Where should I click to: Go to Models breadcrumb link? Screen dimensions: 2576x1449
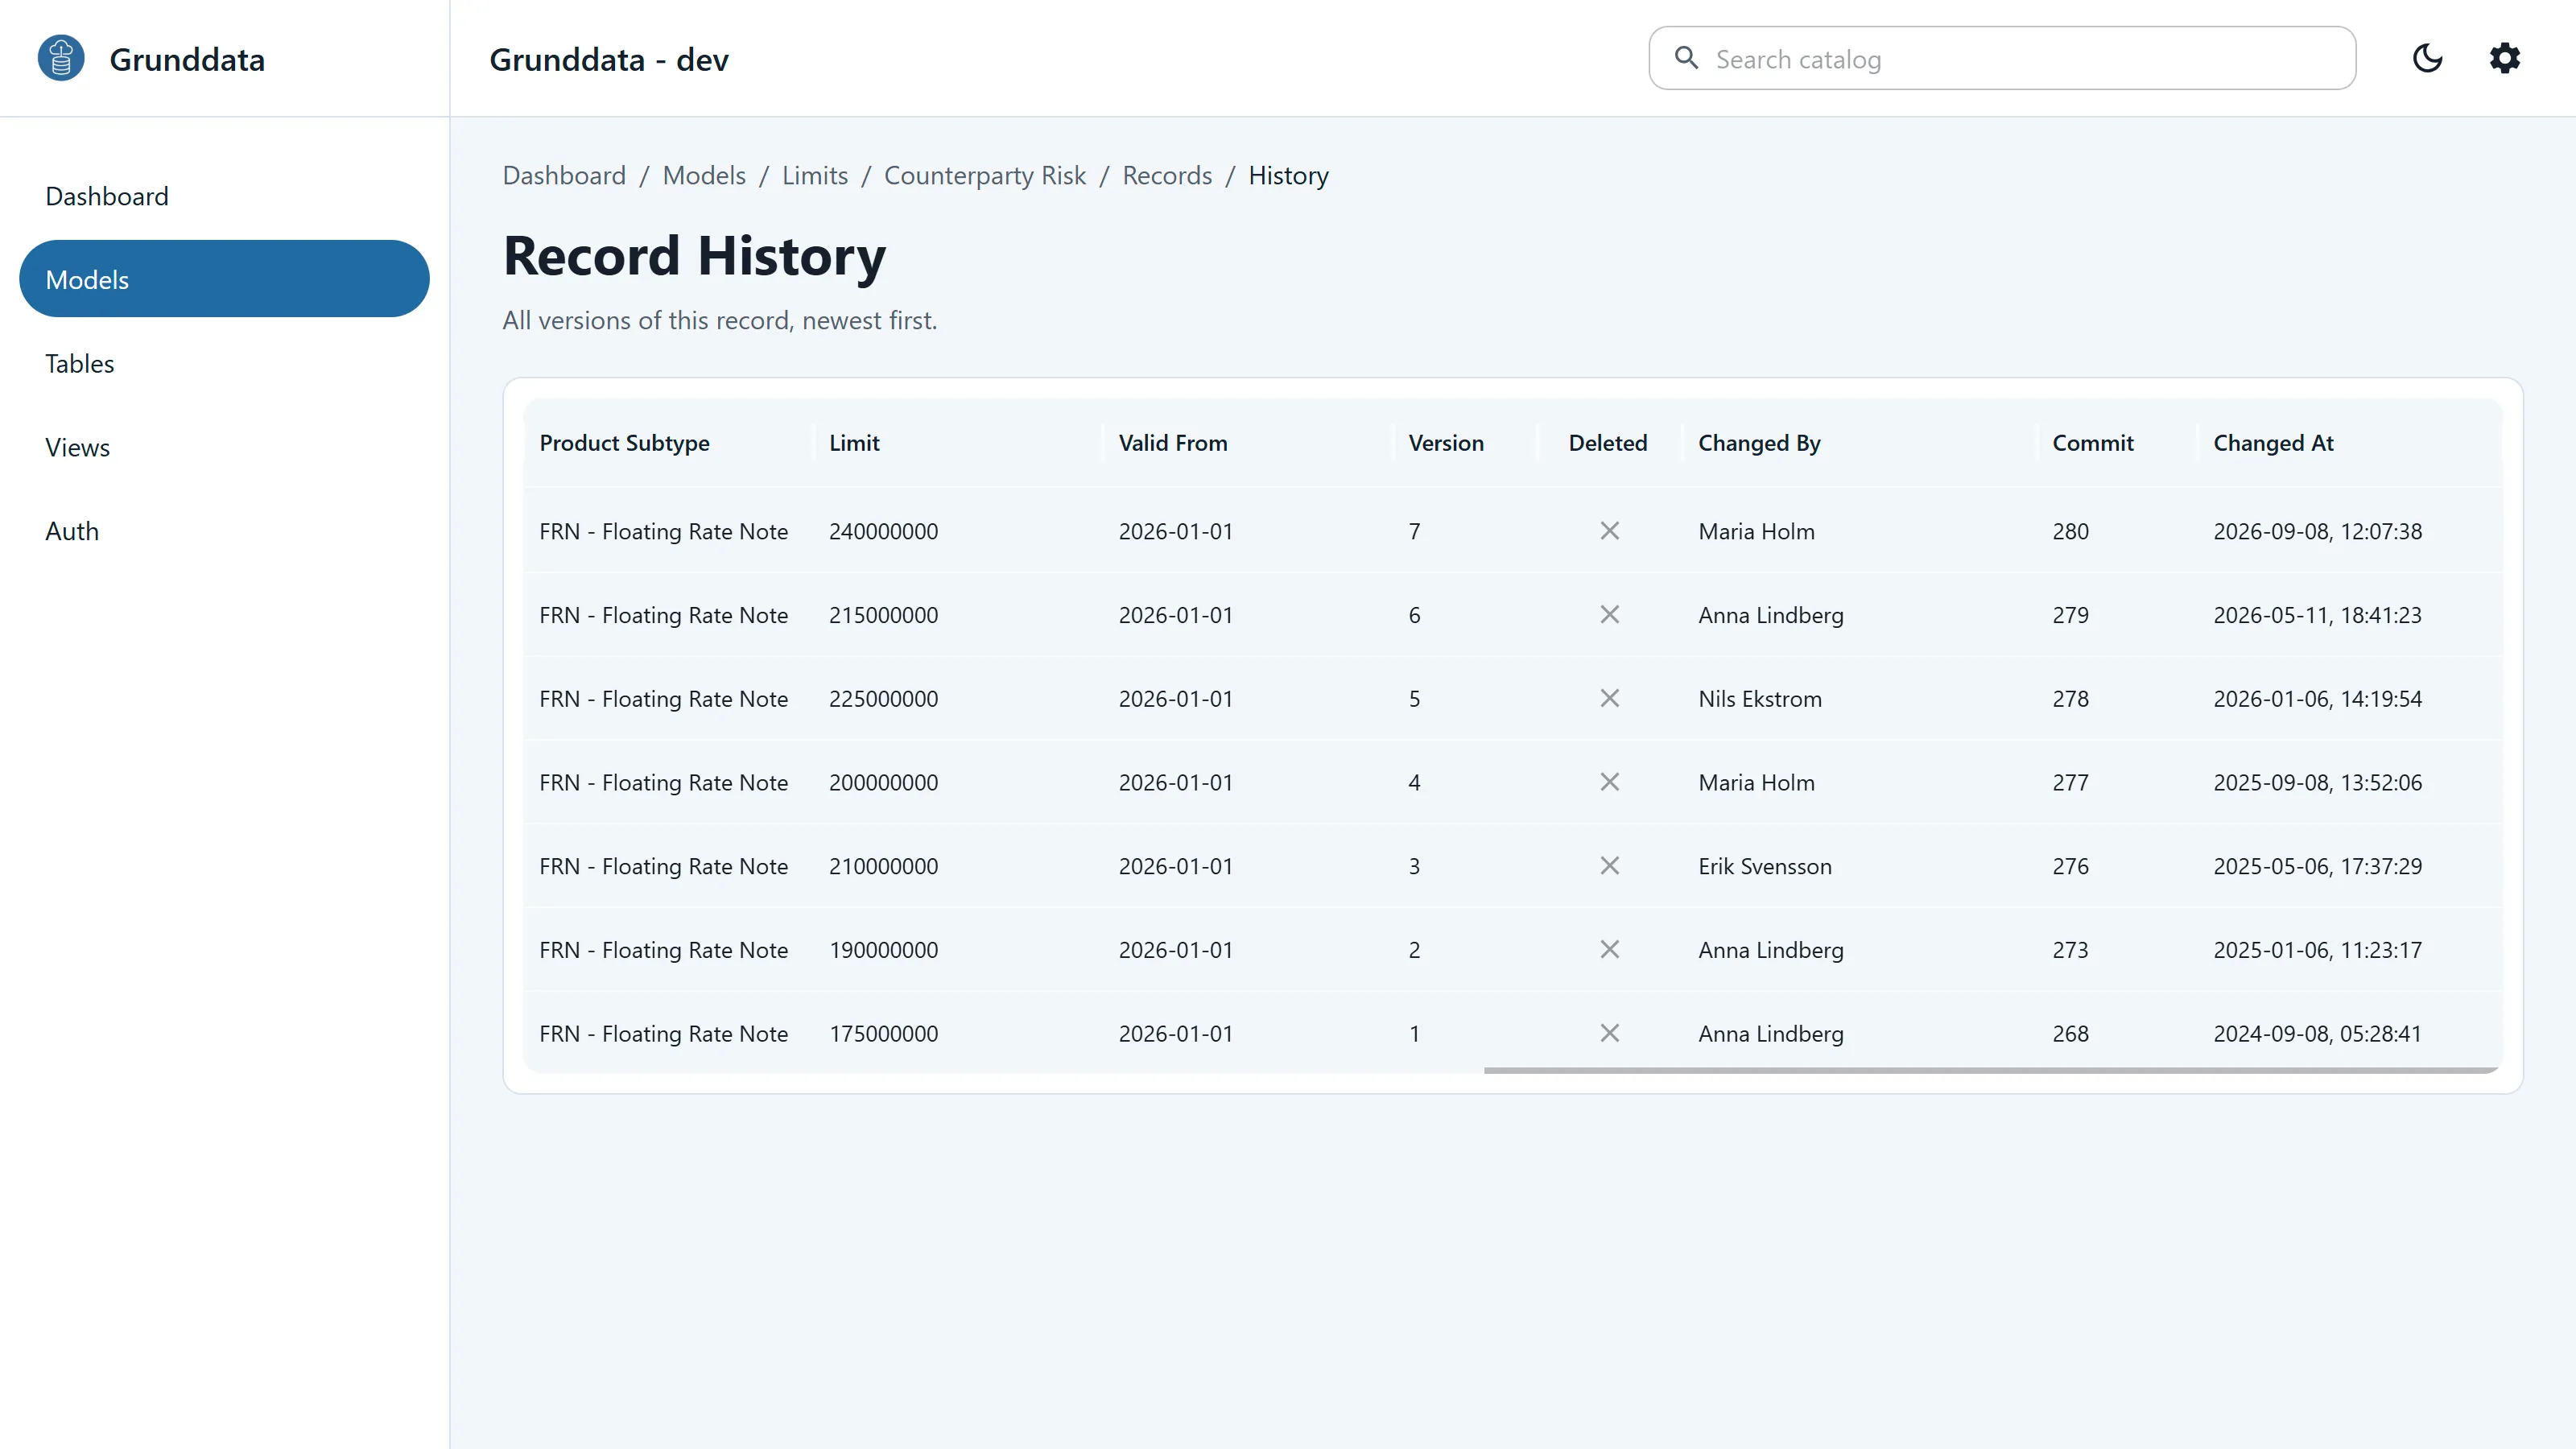point(704,176)
